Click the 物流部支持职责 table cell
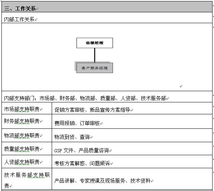 (27, 135)
